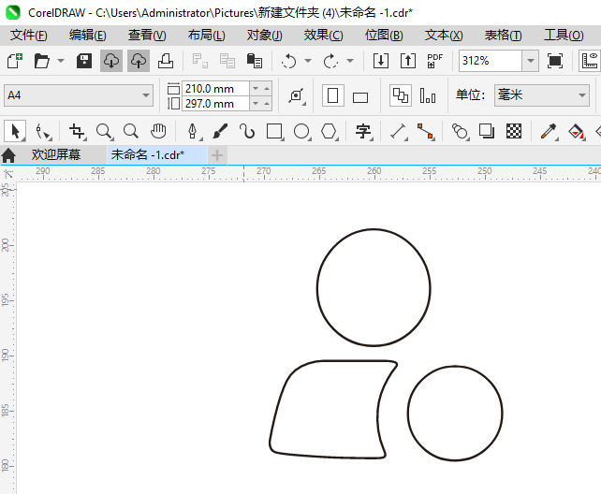Click the Import icon
The image size is (601, 494).
[381, 61]
